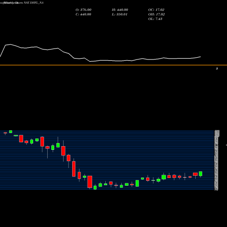Viewport: 227px width, 227px height.
Task: Select the final green candlestick at the chart's right end
Action: coord(201,174)
